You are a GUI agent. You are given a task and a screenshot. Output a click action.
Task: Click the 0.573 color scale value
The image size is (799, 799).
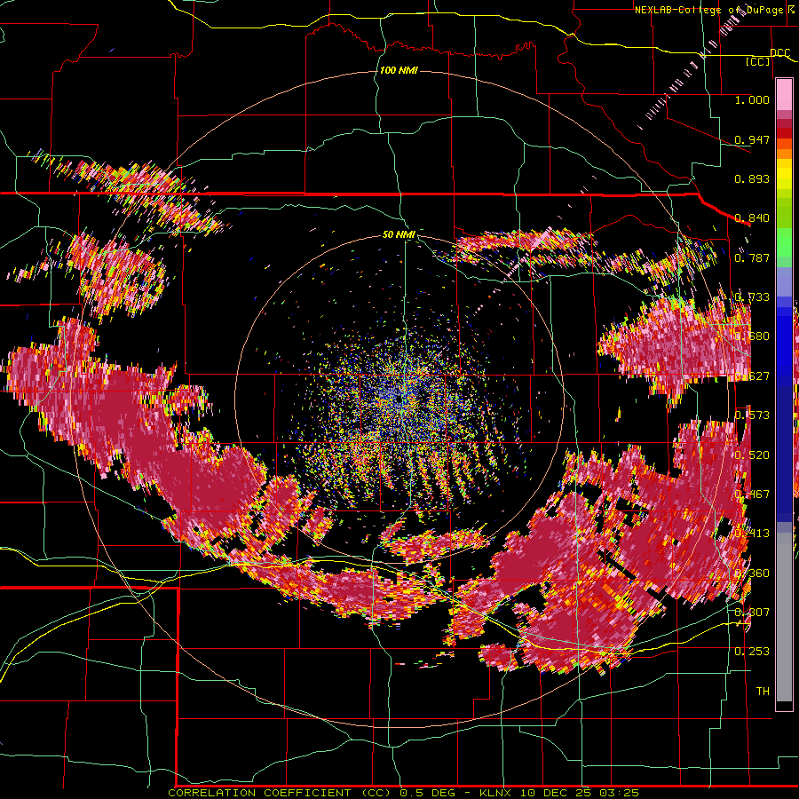click(x=752, y=415)
